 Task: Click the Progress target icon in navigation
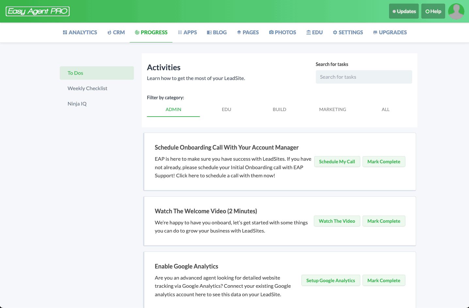pyautogui.click(x=137, y=32)
